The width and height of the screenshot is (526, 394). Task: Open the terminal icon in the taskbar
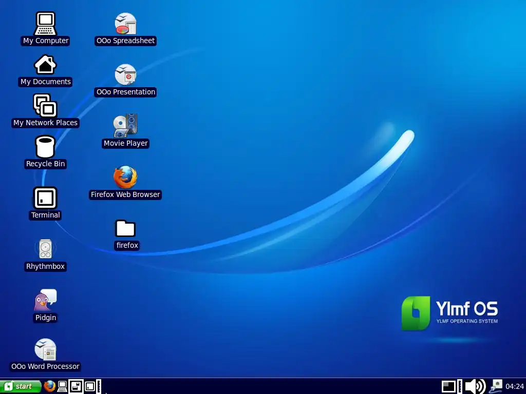90,386
